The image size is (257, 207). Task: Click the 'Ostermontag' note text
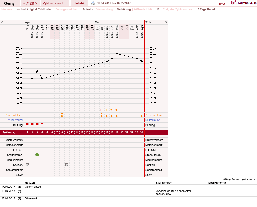[33, 187]
